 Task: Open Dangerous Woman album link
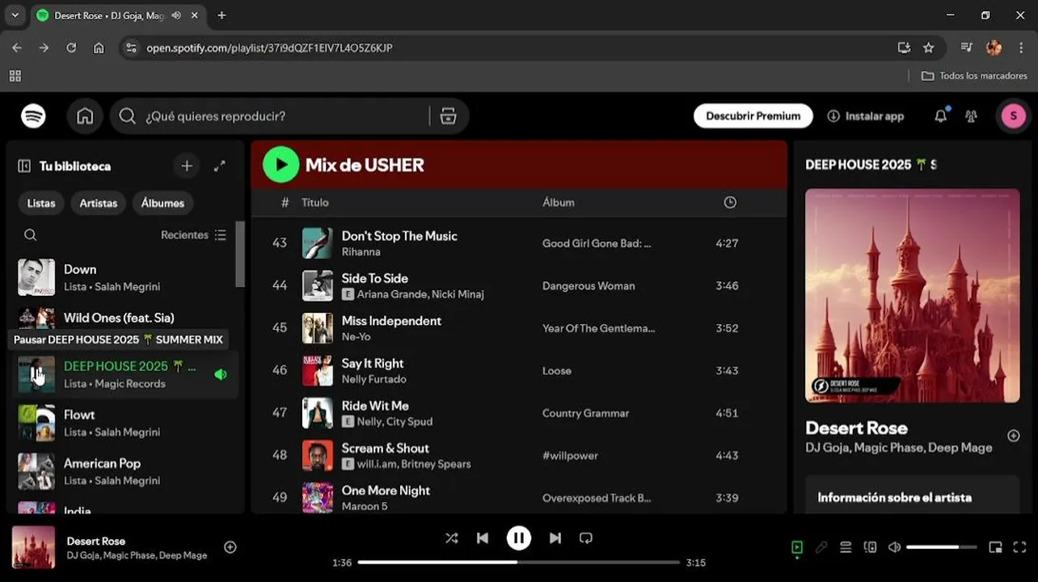coord(589,286)
